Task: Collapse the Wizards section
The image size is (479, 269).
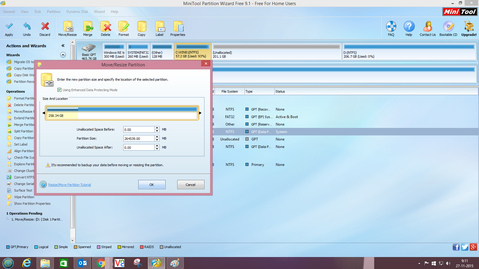Action: (x=63, y=55)
